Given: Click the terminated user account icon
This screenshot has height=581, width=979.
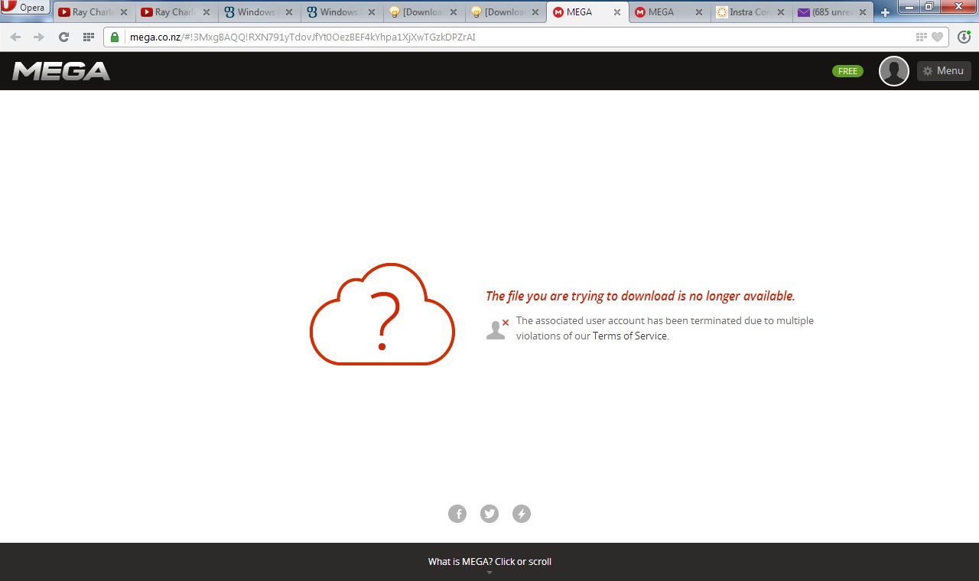Looking at the screenshot, I should tap(497, 329).
